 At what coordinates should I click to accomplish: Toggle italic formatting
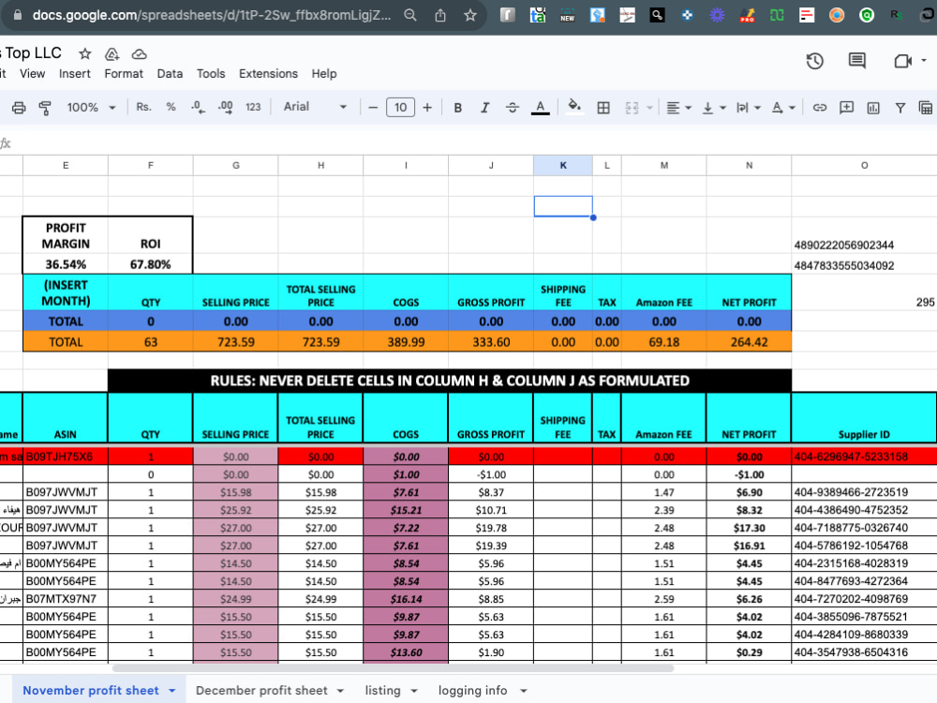tap(484, 108)
